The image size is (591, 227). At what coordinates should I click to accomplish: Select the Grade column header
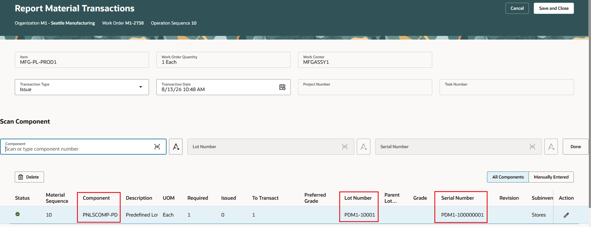click(x=420, y=198)
